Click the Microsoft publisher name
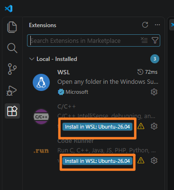Viewport: 174px width, 190px height. [77, 92]
